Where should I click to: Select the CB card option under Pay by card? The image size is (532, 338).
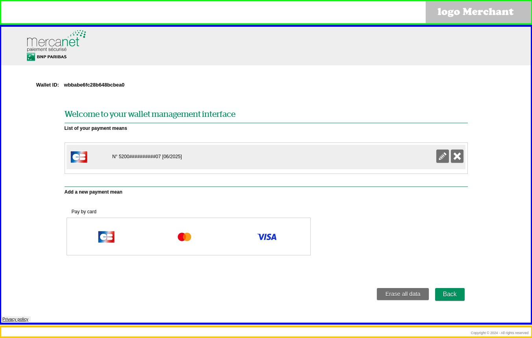point(106,236)
